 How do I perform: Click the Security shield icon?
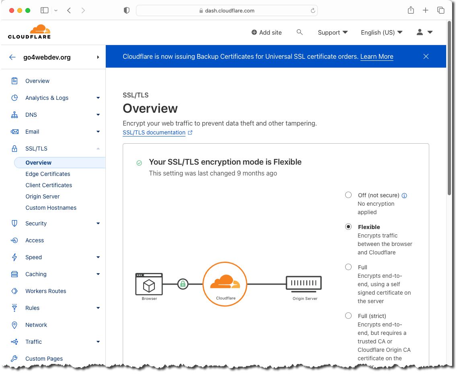[x=14, y=223]
